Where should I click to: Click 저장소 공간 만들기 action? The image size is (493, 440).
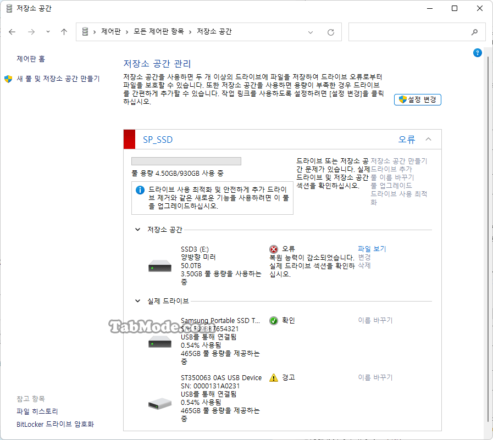398,161
